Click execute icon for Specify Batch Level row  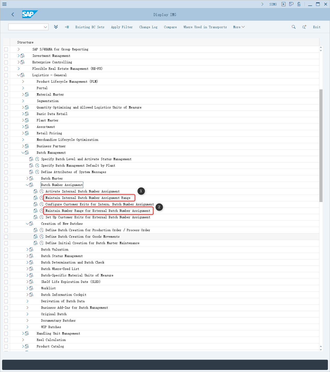pos(37,159)
